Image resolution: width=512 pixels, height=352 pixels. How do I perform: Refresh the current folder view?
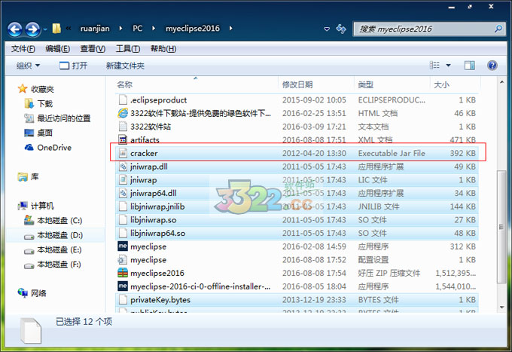341,29
